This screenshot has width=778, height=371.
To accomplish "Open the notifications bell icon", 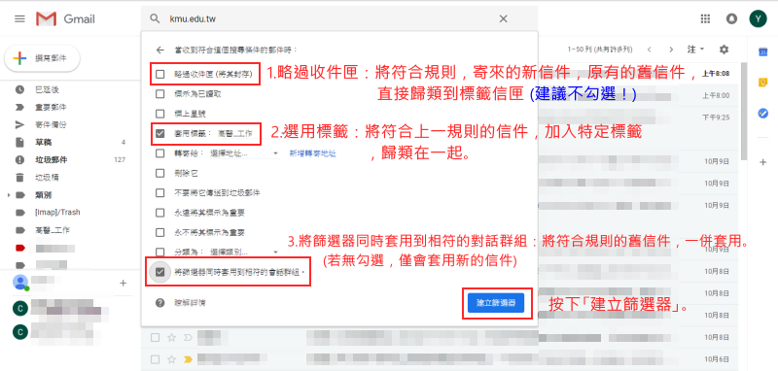I will pyautogui.click(x=731, y=18).
